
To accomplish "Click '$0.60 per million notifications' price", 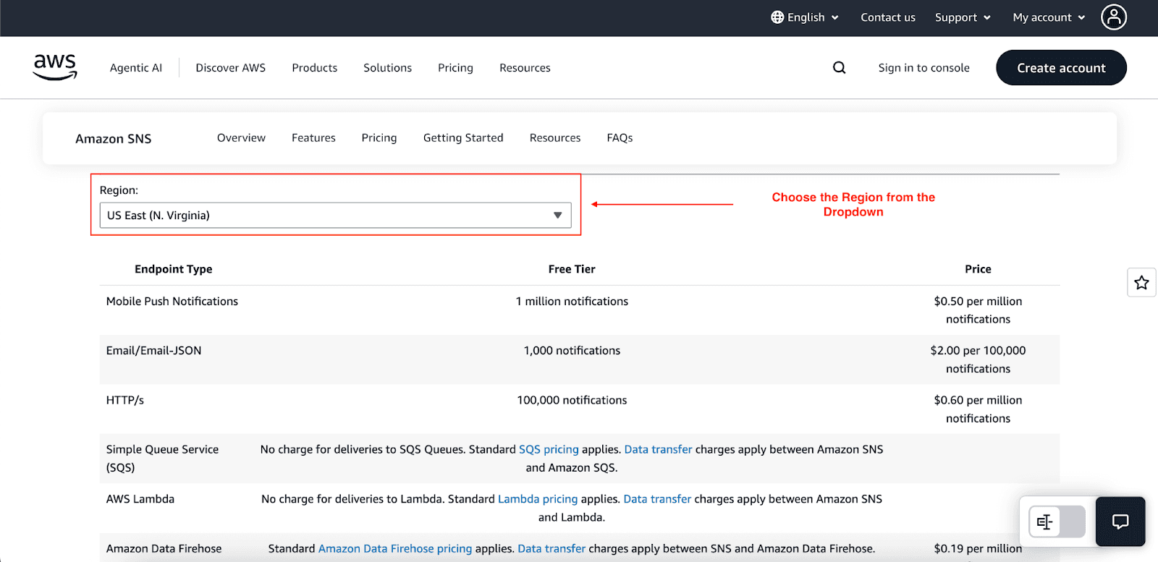I will coord(978,409).
